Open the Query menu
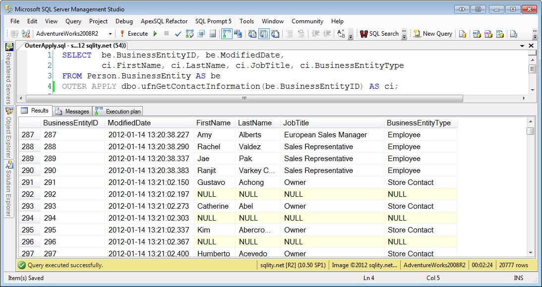542x287 pixels. (x=73, y=21)
